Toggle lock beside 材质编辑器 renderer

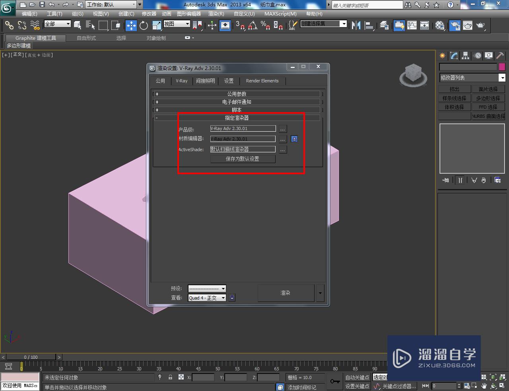point(294,139)
